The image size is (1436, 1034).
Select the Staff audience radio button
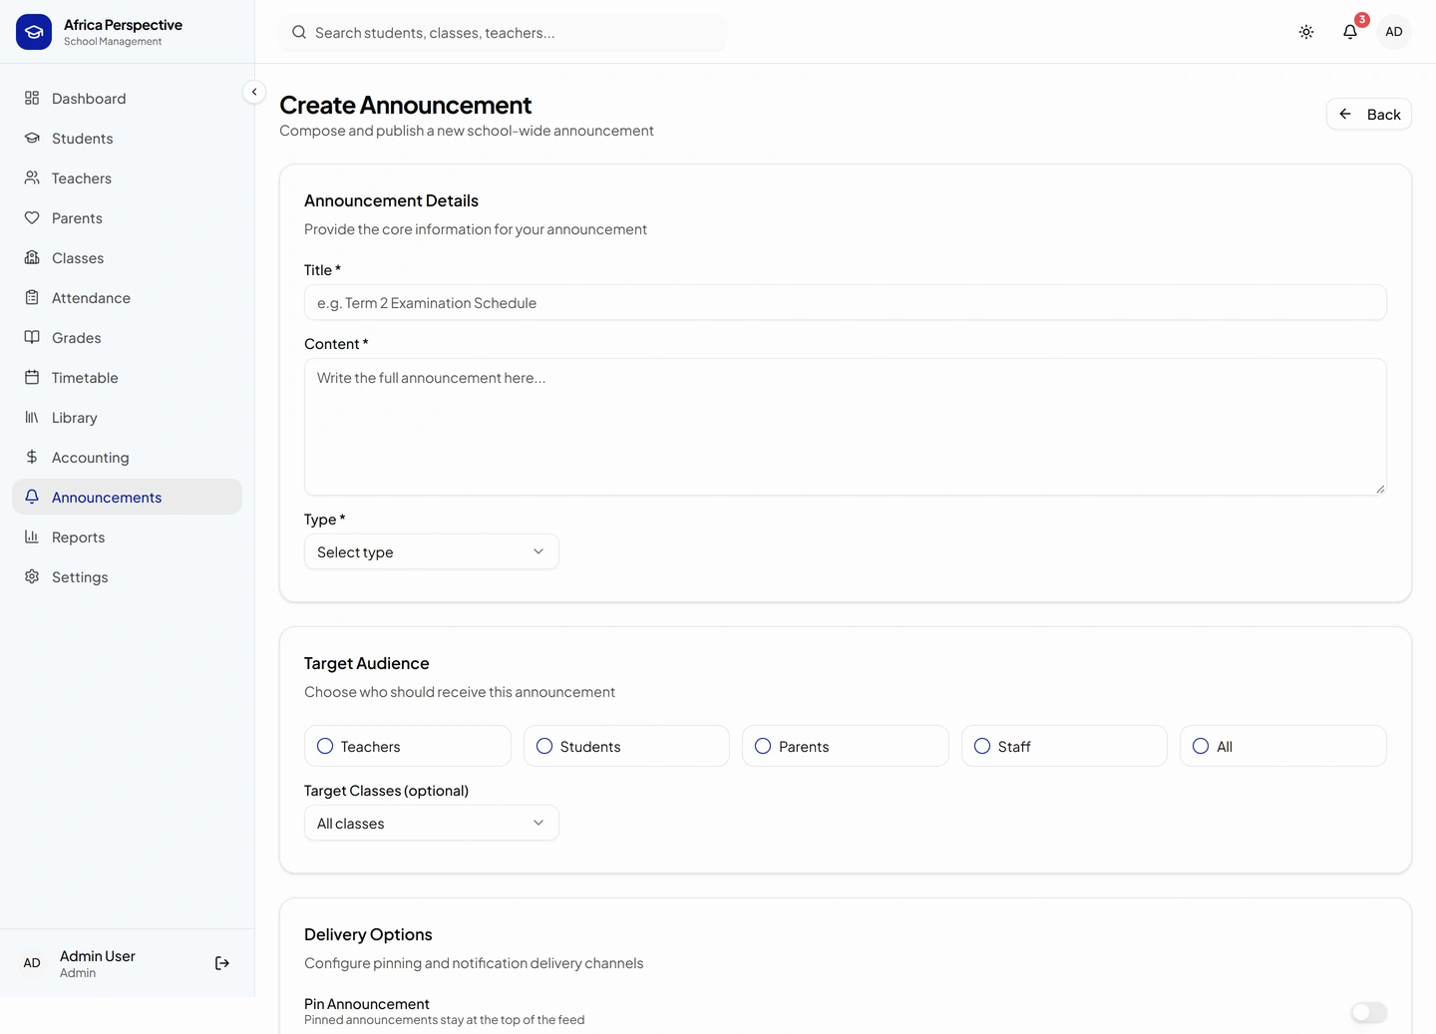tap(982, 746)
